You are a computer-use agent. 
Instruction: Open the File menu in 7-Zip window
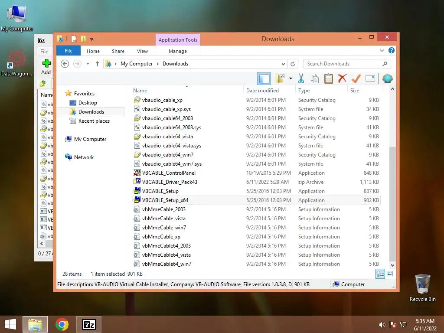tap(44, 51)
